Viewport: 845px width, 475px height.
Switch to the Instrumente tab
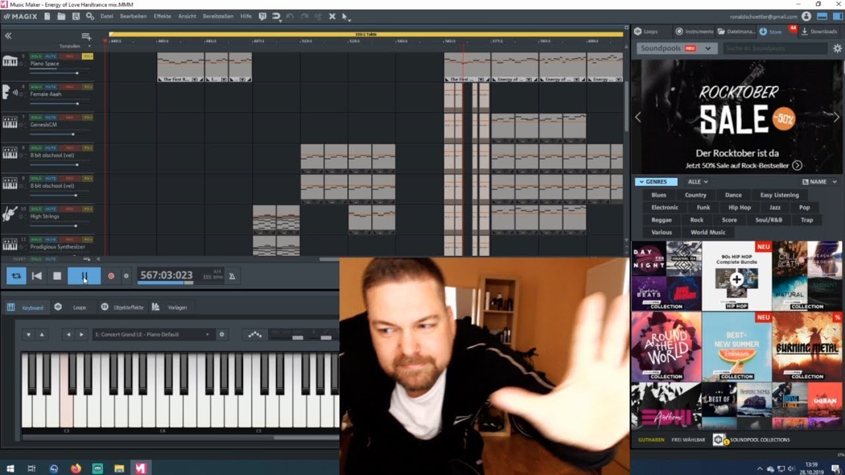click(x=694, y=31)
